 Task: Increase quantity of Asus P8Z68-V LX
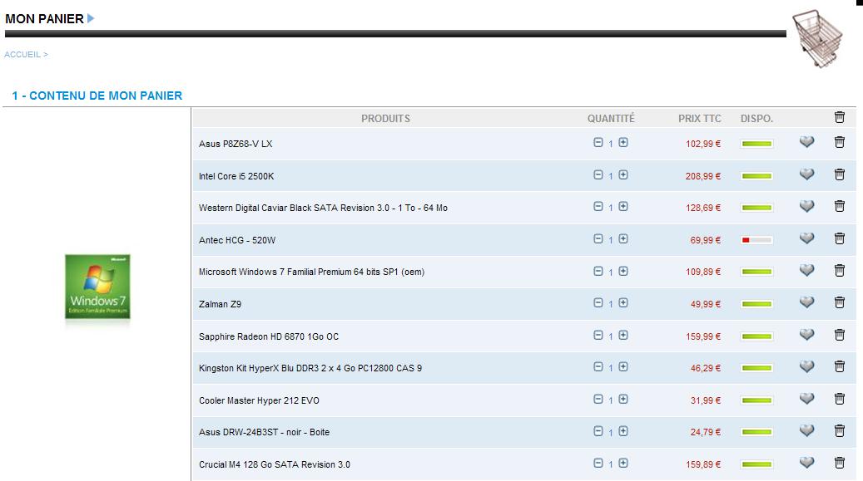tap(623, 142)
